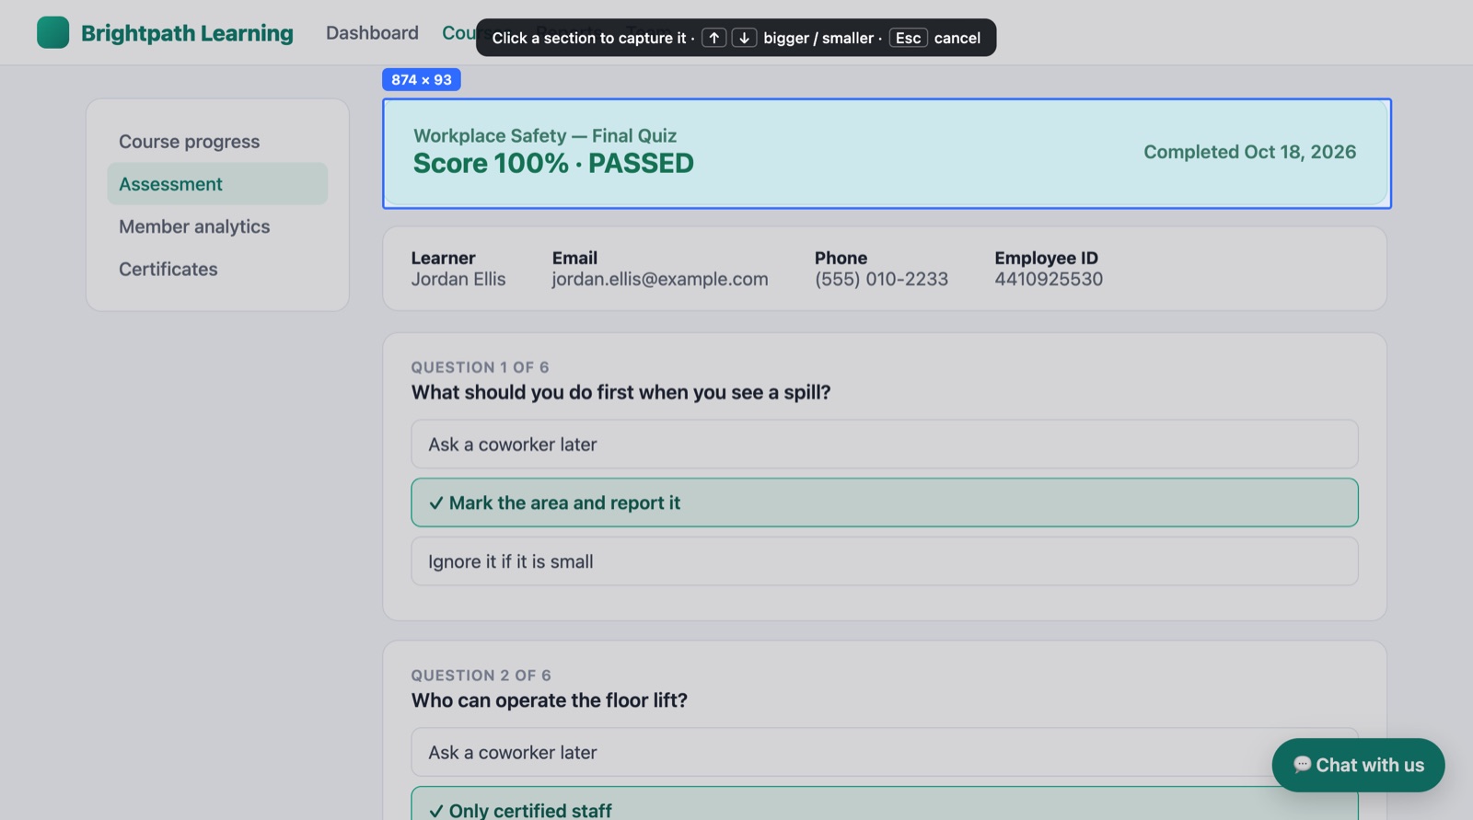Open the Brightpath Learning home link
The width and height of the screenshot is (1473, 820).
pyautogui.click(x=165, y=32)
